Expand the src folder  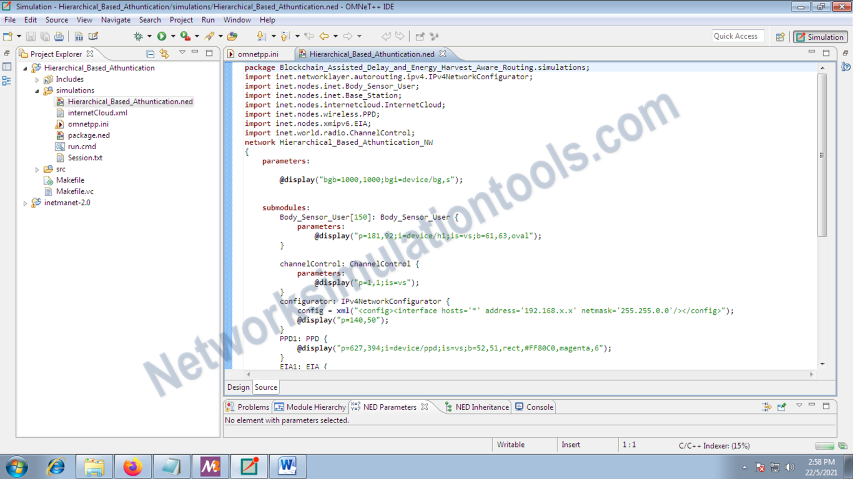[37, 169]
